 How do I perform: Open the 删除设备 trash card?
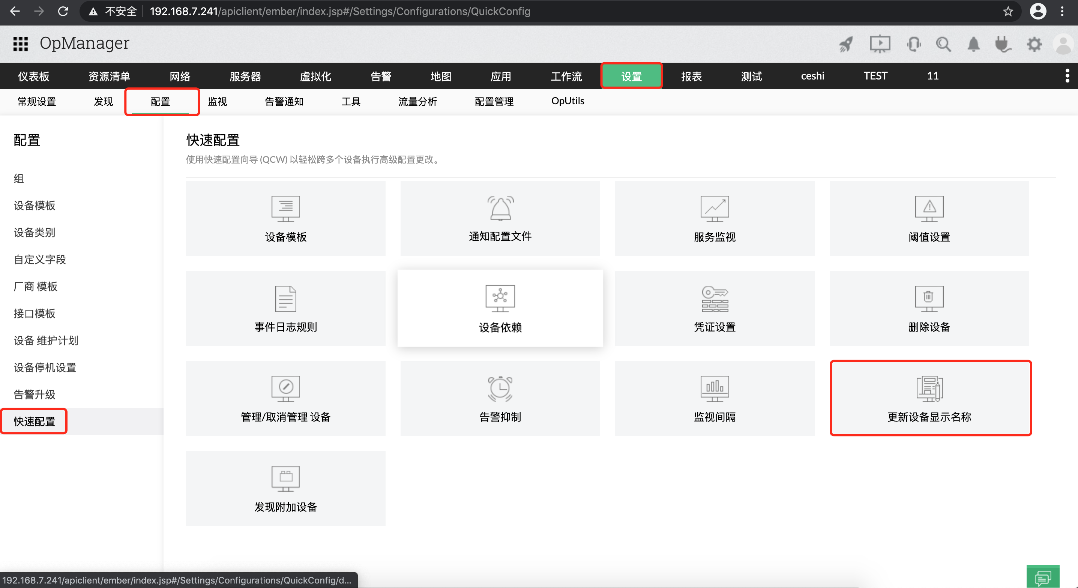[929, 308]
